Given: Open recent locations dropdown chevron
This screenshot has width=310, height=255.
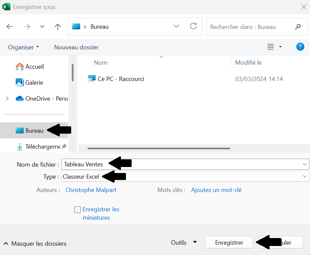Looking at the screenshot, I should click(x=42, y=27).
